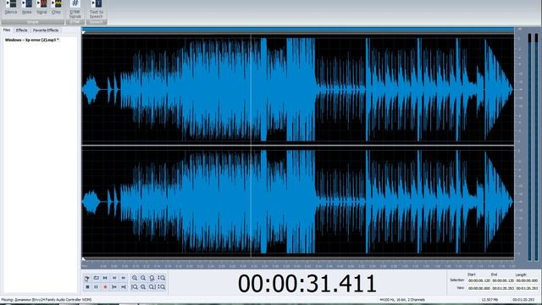Open Text to Speech tool
The width and height of the screenshot is (542, 305).
[x=96, y=9]
